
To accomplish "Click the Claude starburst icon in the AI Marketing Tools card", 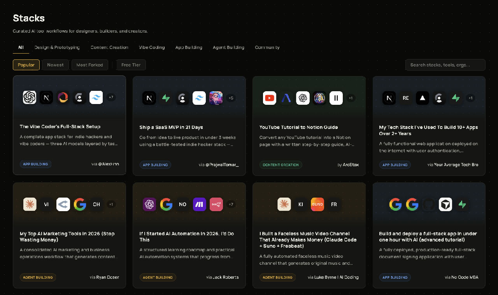I will [30, 204].
